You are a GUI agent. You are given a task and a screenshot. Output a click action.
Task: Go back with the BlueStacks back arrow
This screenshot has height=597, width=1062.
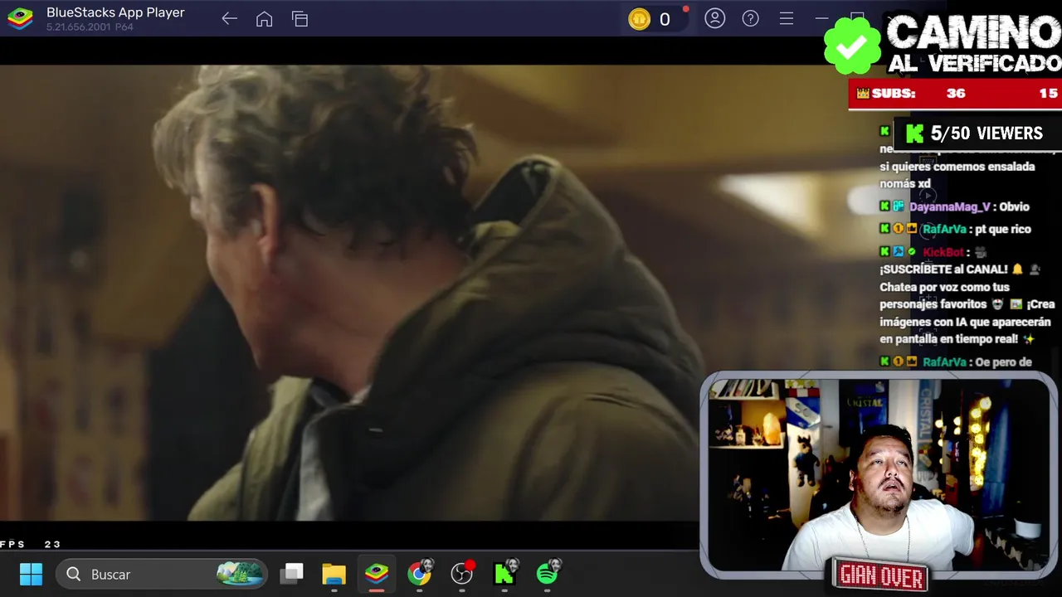click(x=230, y=19)
